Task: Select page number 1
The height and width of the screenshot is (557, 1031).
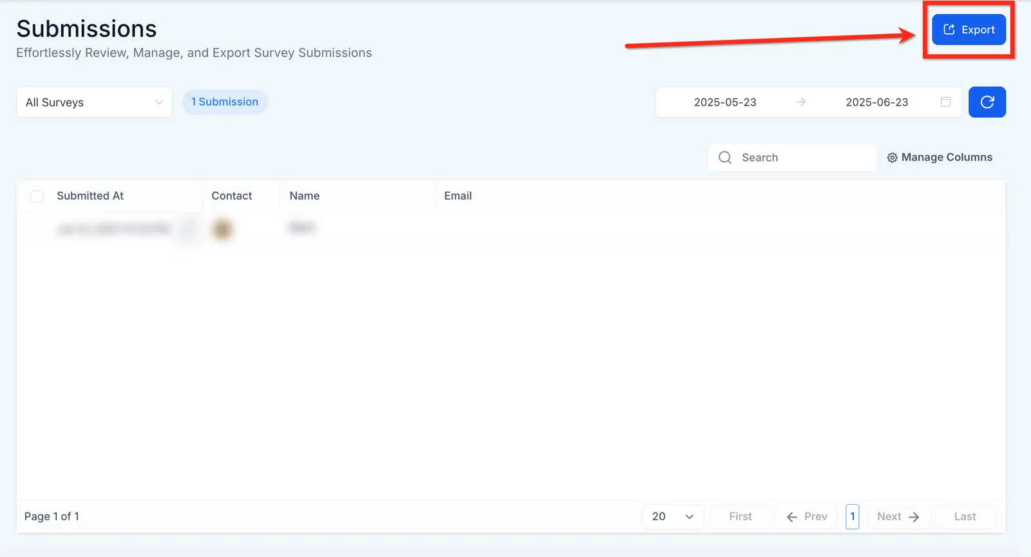Action: tap(853, 516)
